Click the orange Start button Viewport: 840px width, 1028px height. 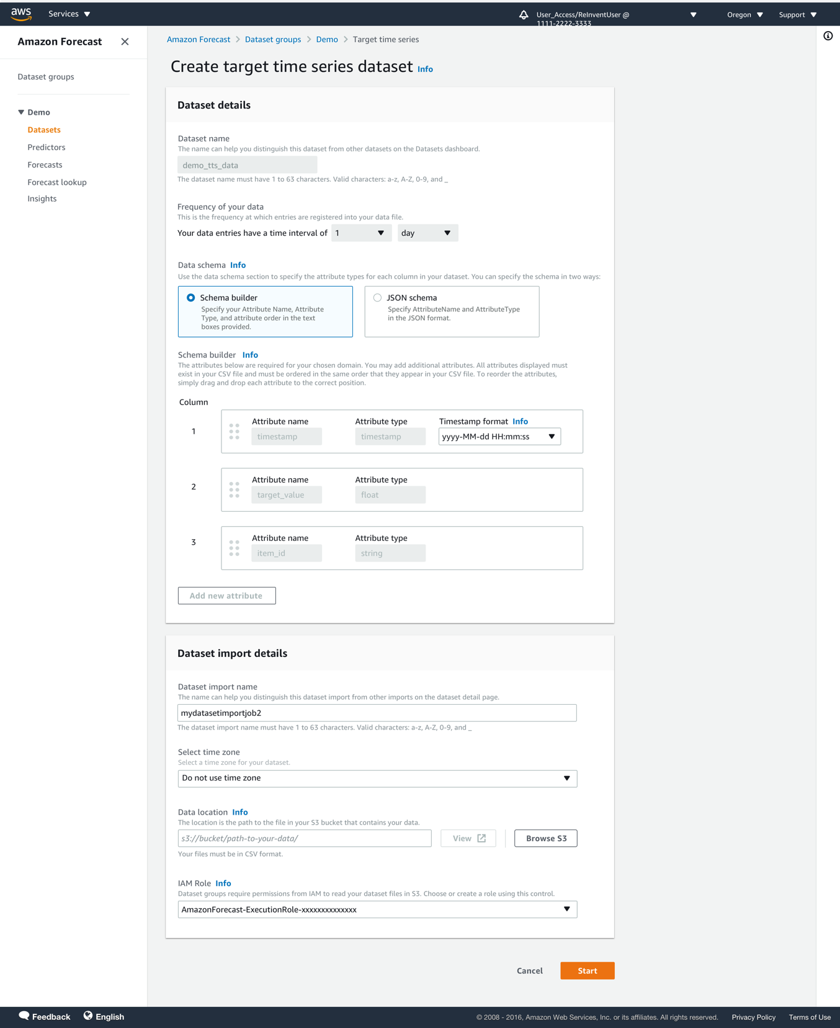pyautogui.click(x=588, y=971)
